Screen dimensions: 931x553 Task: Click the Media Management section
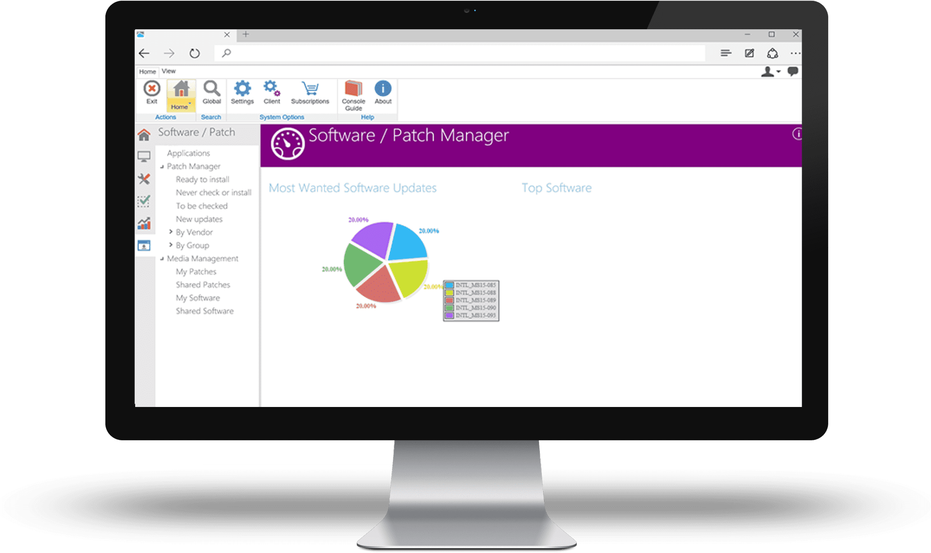click(x=202, y=257)
